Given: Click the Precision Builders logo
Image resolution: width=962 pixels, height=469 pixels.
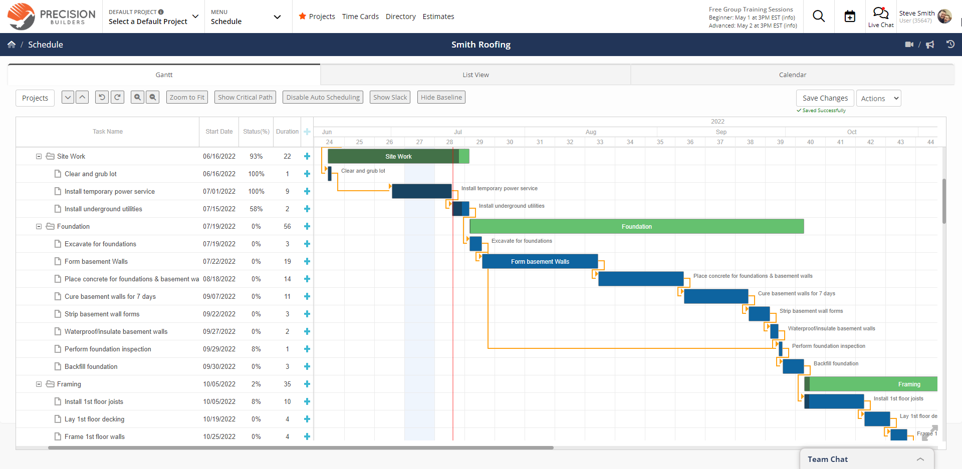Looking at the screenshot, I should (52, 17).
